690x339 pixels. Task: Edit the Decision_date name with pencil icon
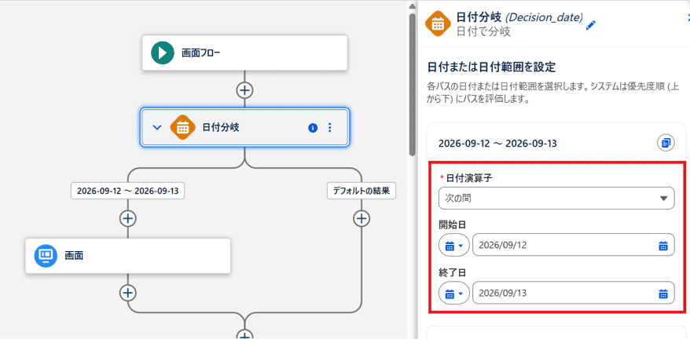[591, 25]
